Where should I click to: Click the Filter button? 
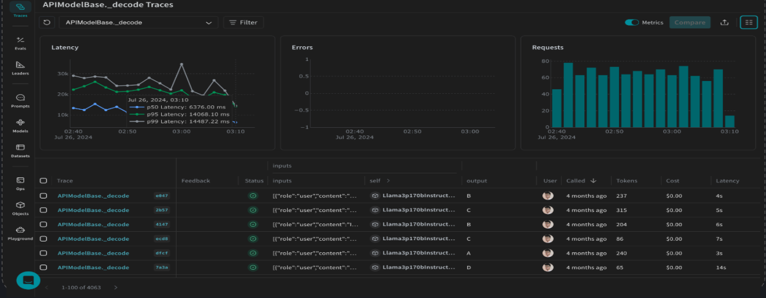(243, 22)
